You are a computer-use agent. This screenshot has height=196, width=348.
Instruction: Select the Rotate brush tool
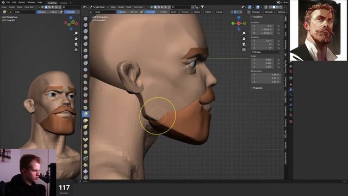pos(85,152)
